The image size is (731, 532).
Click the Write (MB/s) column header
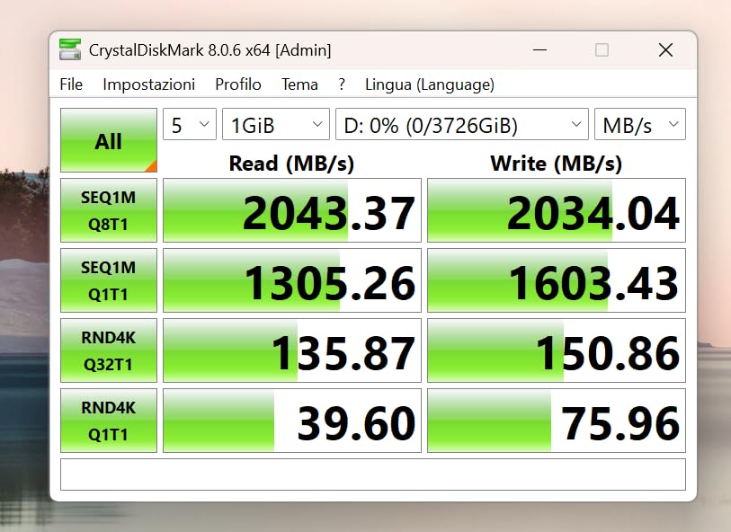pyautogui.click(x=557, y=164)
